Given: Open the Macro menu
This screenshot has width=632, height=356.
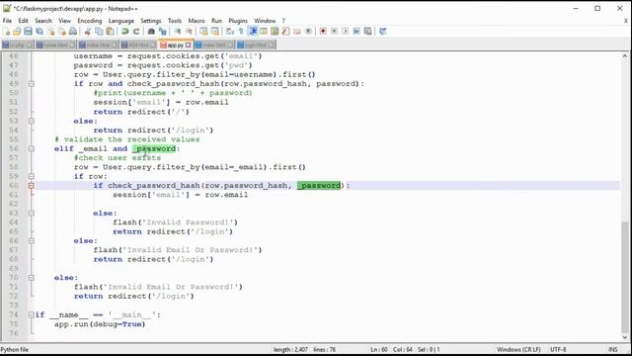Looking at the screenshot, I should pos(197,21).
